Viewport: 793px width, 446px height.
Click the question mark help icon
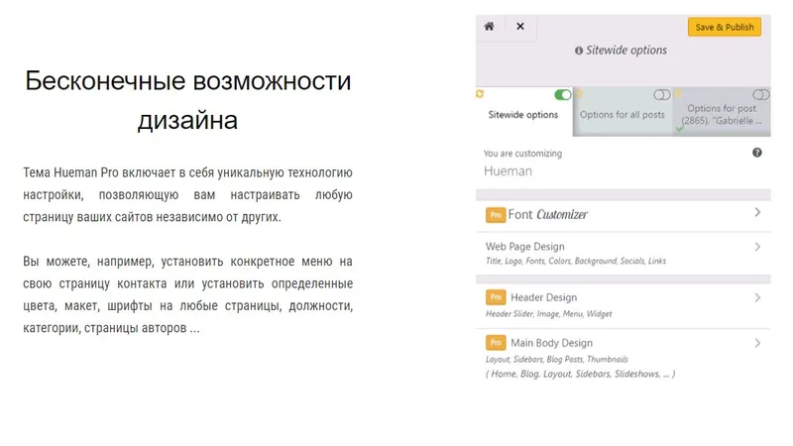[x=756, y=153]
